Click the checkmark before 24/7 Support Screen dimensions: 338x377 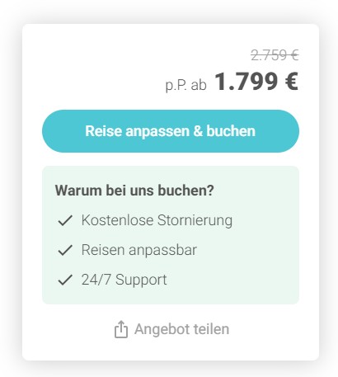click(x=65, y=280)
